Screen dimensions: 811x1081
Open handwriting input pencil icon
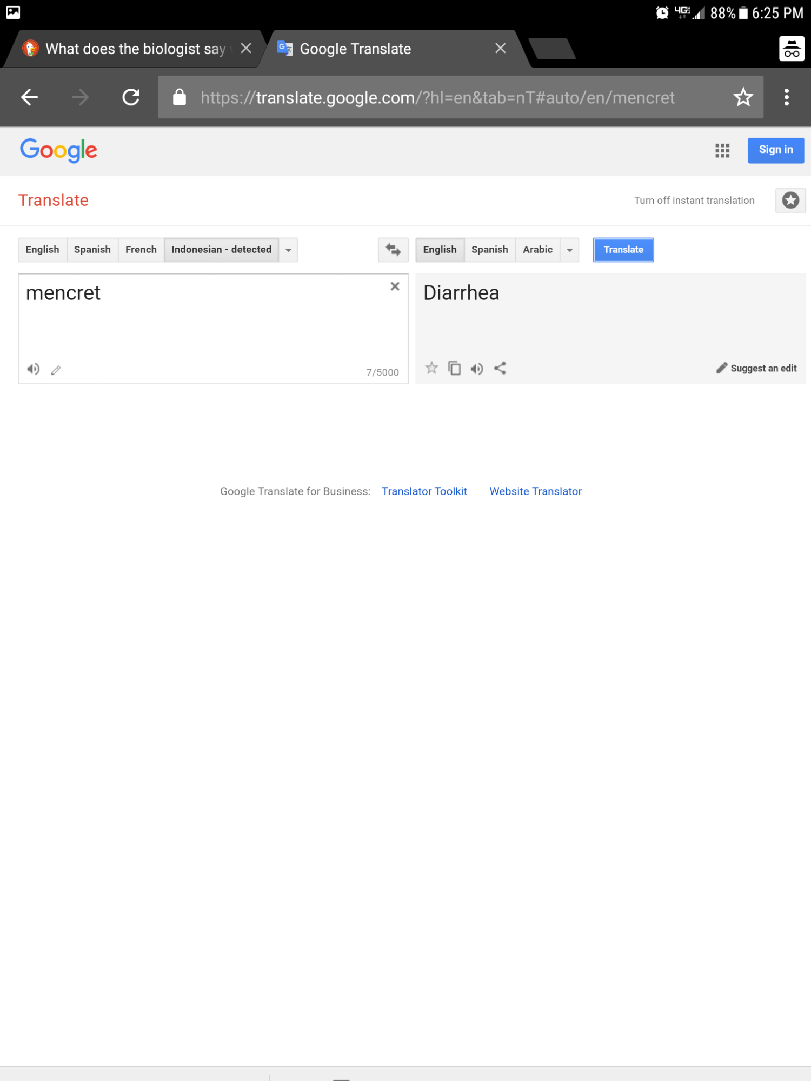[x=56, y=370]
